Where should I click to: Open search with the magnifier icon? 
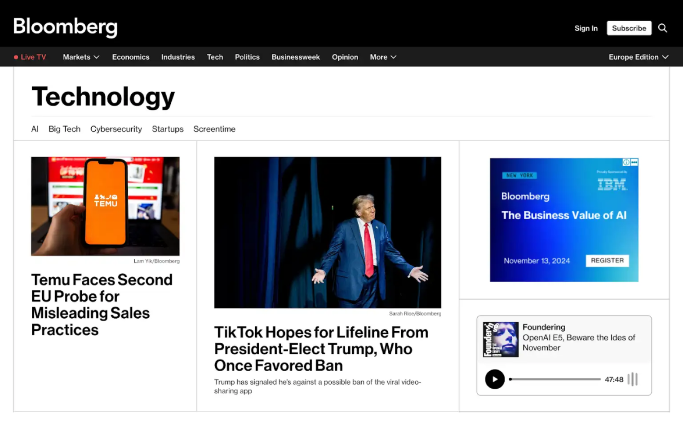click(x=662, y=28)
